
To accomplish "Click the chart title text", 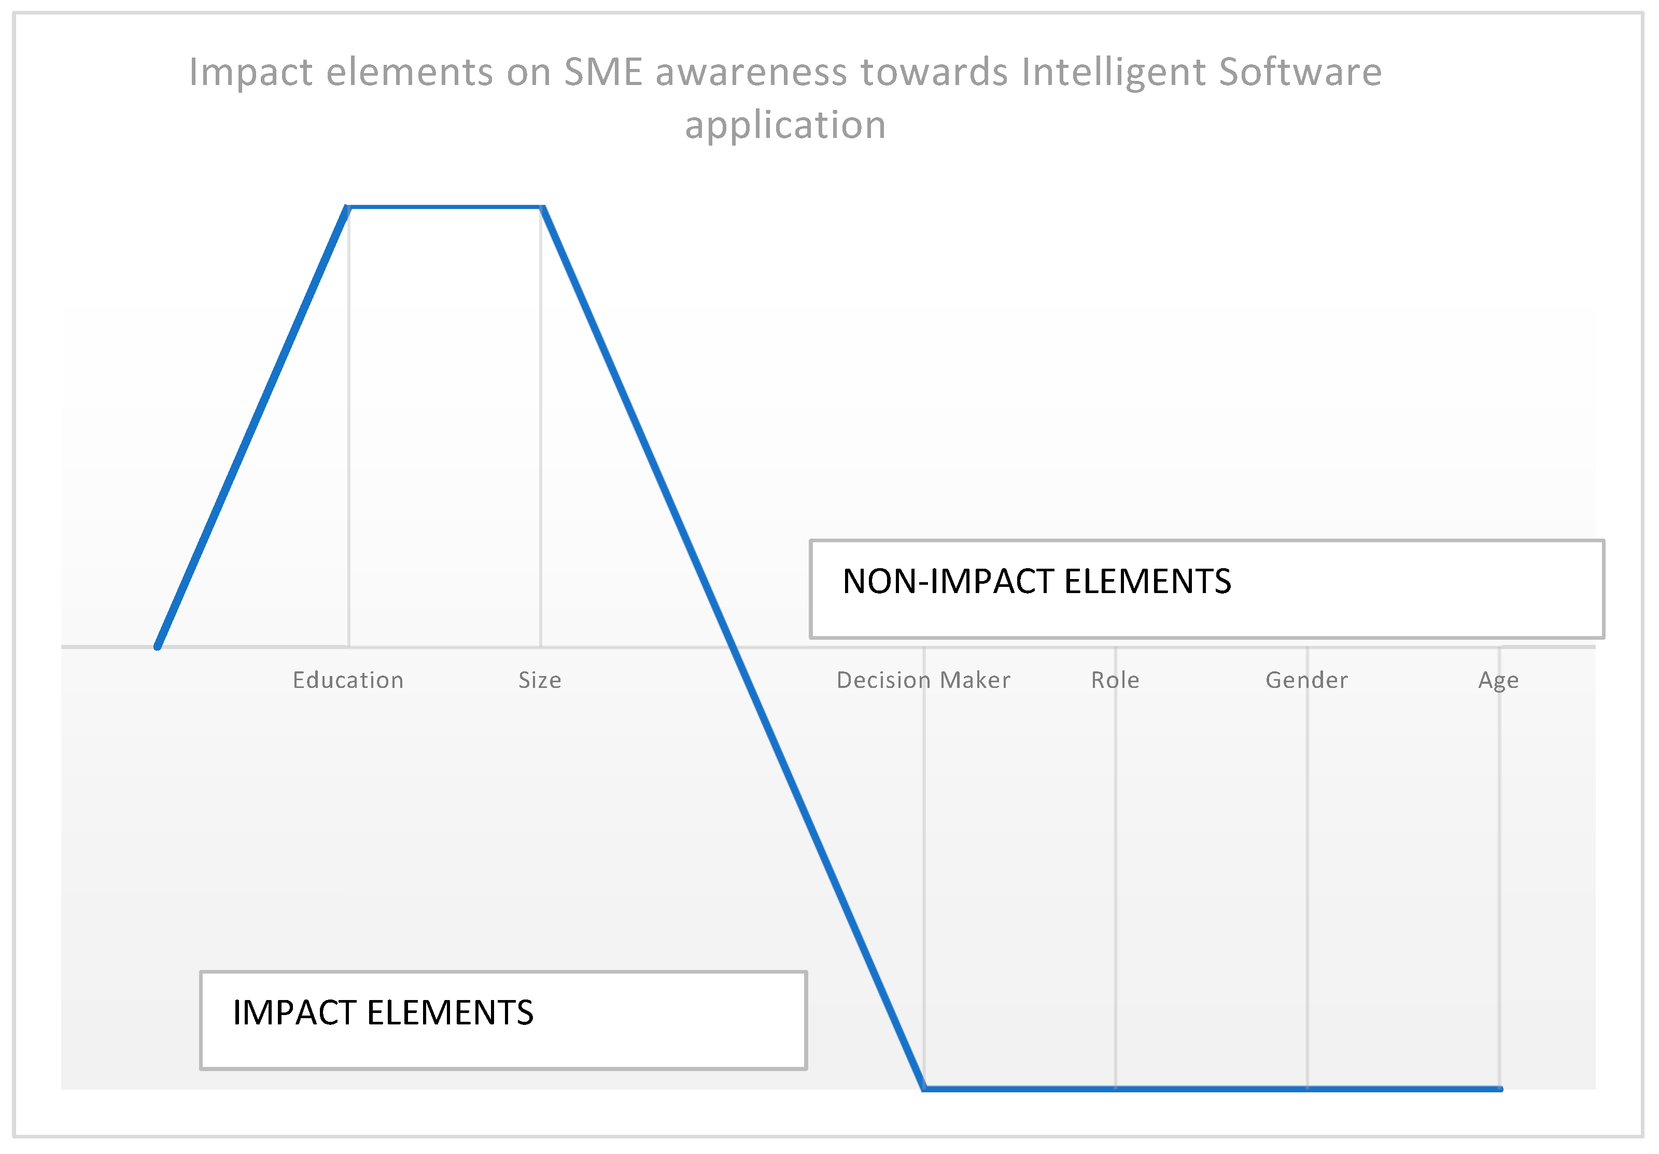I will (785, 97).
